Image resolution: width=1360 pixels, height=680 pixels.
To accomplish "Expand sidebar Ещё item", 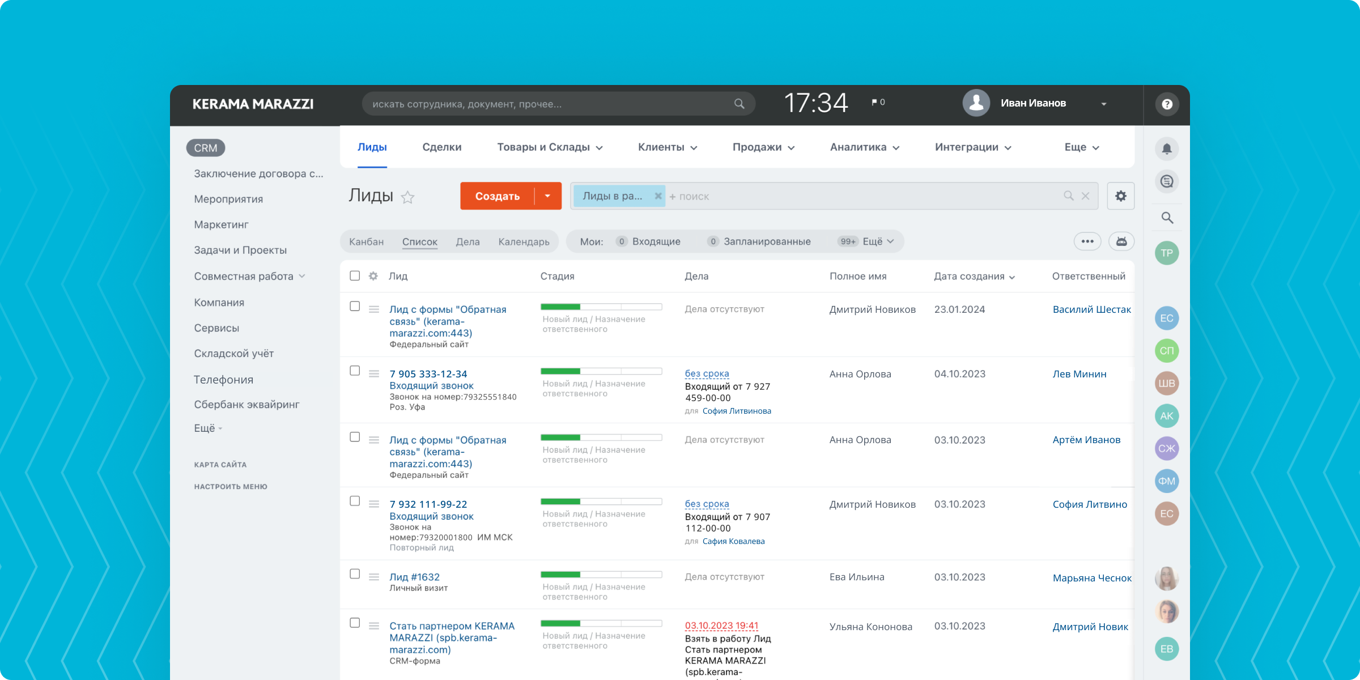I will (208, 428).
